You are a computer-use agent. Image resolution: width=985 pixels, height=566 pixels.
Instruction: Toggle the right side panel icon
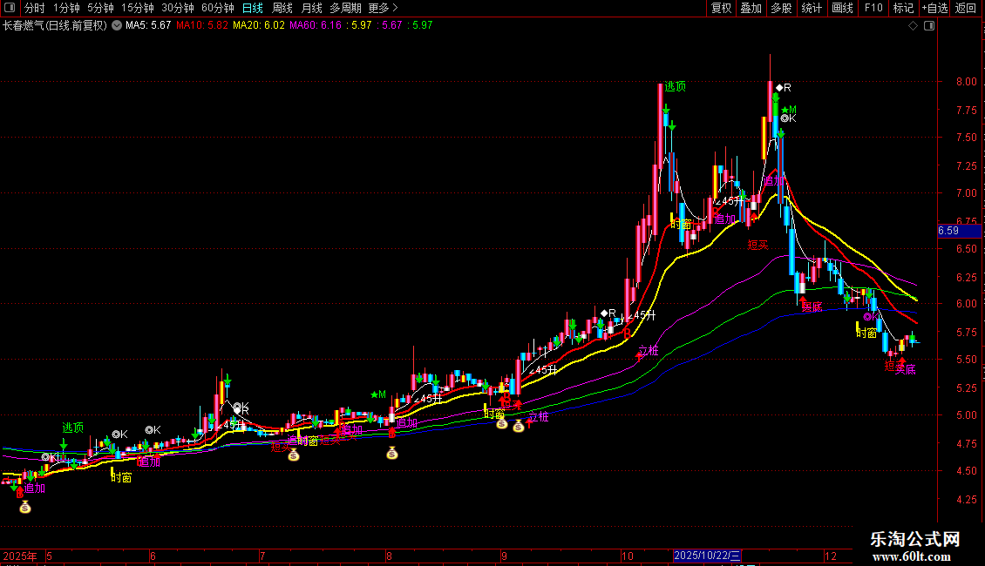(x=929, y=26)
